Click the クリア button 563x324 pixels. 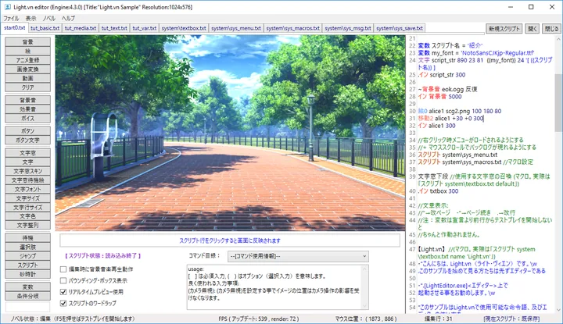pyautogui.click(x=27, y=87)
